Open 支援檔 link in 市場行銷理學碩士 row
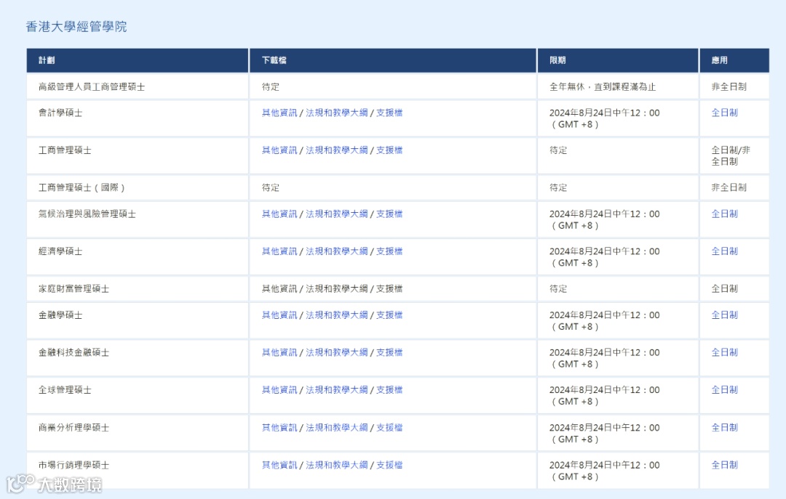 tap(389, 465)
